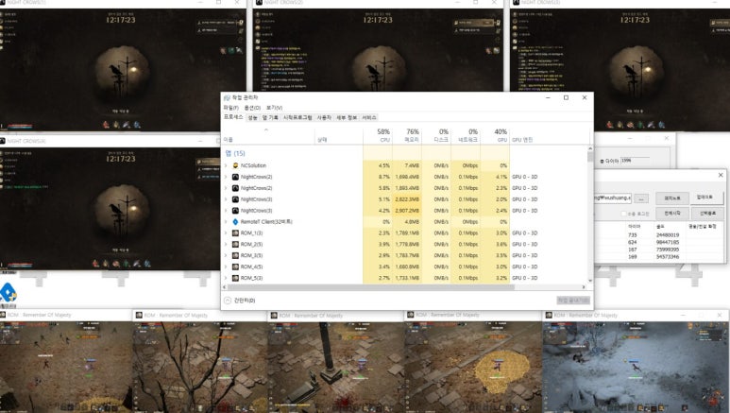Click the ROM_5(3) process icon
The height and width of the screenshot is (413, 730).
(235, 278)
